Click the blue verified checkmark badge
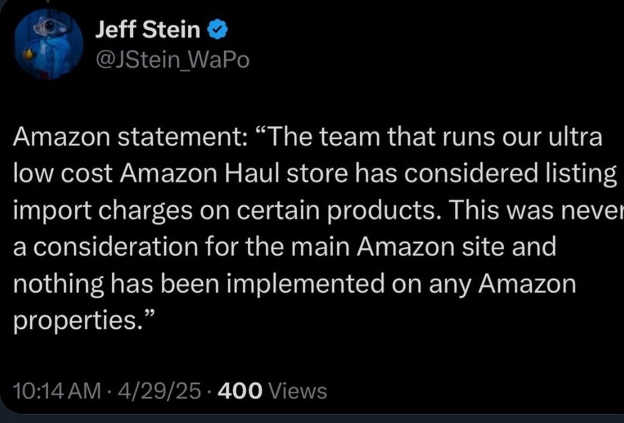 click(x=217, y=31)
